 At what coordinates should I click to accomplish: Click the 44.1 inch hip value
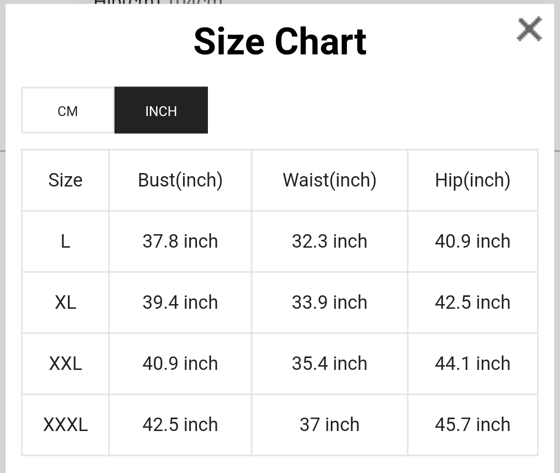[472, 363]
